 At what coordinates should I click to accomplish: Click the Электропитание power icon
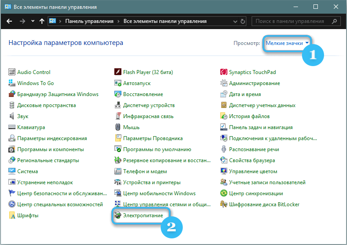pos(118,215)
